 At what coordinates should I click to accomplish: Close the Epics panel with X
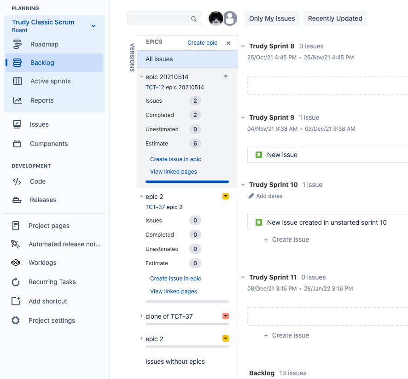click(x=228, y=43)
